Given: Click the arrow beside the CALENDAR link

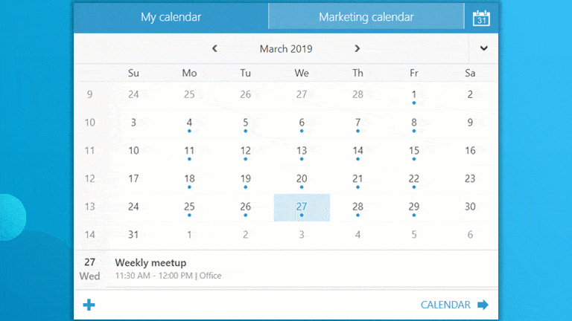Looking at the screenshot, I should click(483, 305).
